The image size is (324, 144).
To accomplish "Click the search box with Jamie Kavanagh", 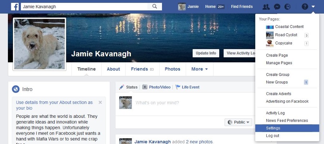I will pos(84,6).
